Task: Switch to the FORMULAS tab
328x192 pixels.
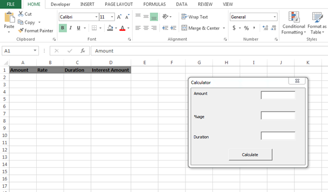Action: [155, 4]
